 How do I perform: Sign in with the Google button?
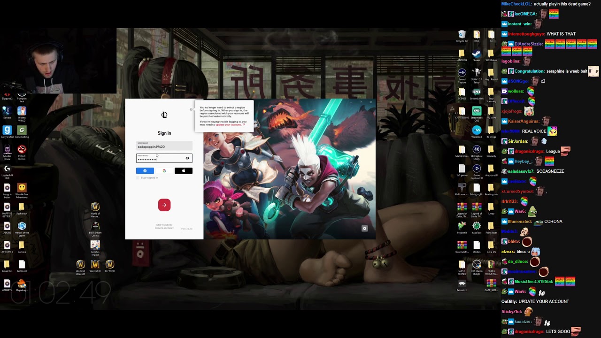pos(164,171)
